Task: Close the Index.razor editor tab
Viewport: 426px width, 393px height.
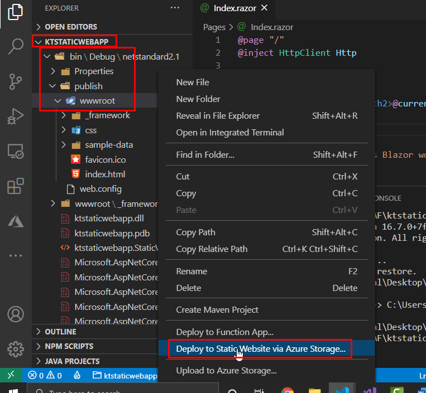Action: 264,8
